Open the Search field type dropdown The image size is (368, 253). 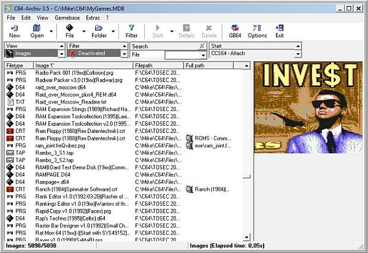coord(203,55)
